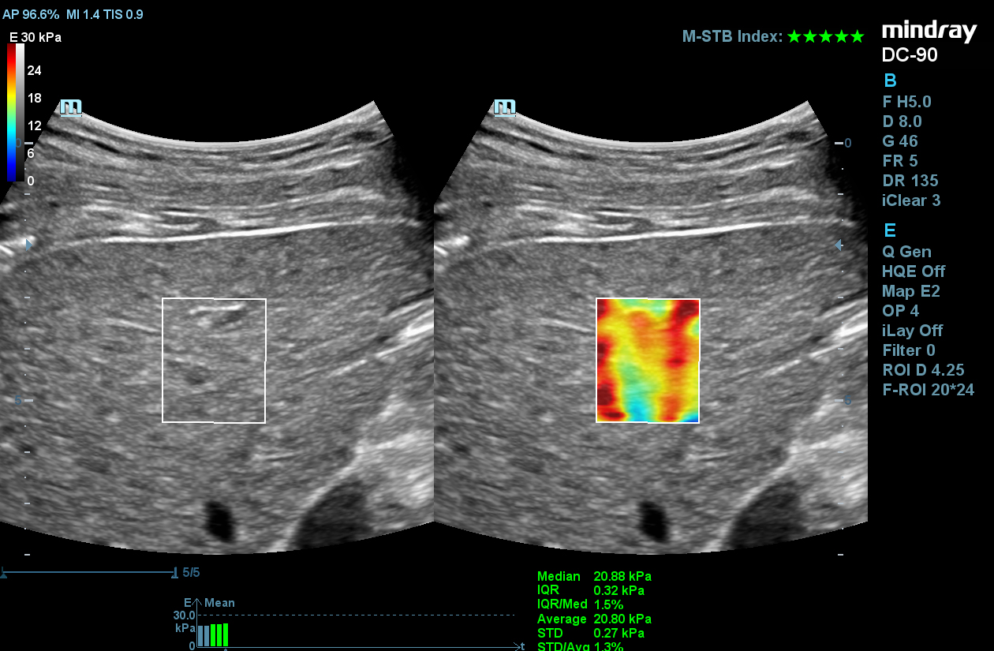Click the probe orientation marker on right image
This screenshot has width=994, height=651.
(505, 107)
